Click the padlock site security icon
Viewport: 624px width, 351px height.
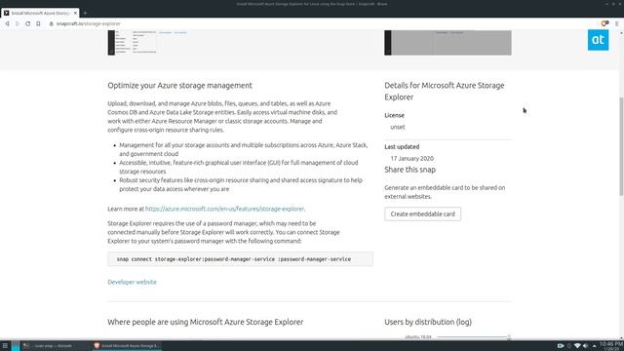click(52, 23)
